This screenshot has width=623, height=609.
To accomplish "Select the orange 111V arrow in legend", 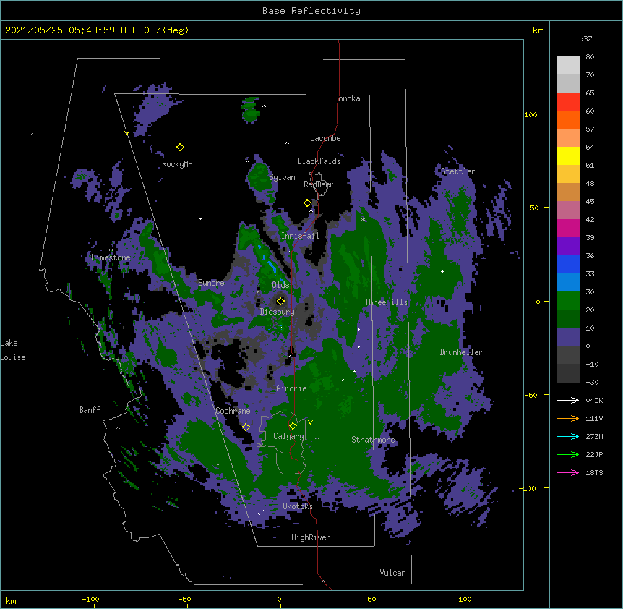I will [568, 418].
